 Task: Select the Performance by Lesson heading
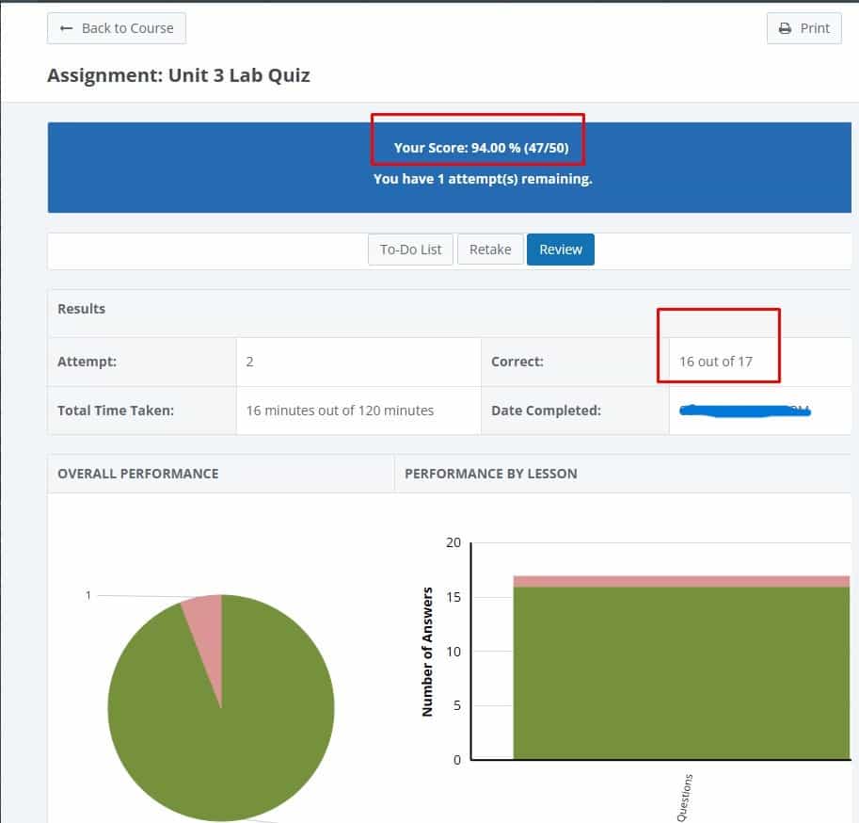click(491, 474)
